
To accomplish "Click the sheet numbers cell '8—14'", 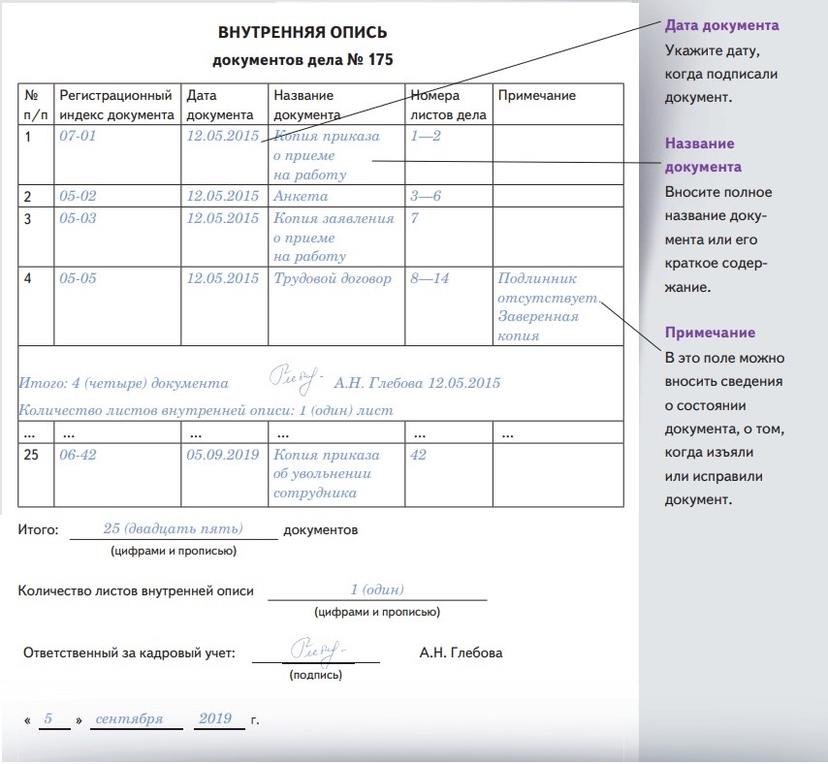I will click(x=430, y=278).
